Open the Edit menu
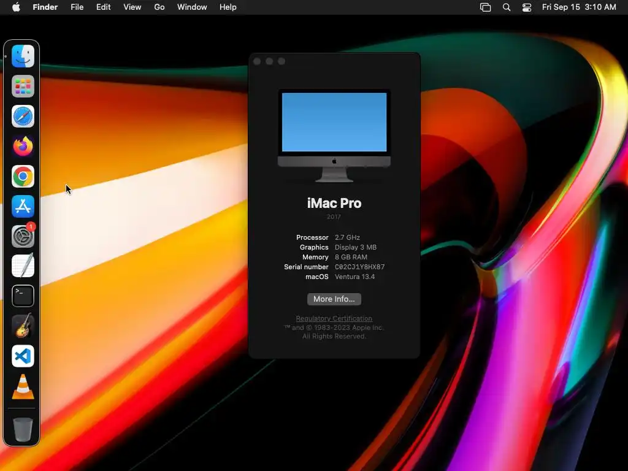Viewport: 628px width, 471px height. pyautogui.click(x=103, y=7)
